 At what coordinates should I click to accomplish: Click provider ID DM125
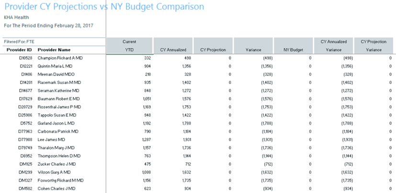pos(25,164)
